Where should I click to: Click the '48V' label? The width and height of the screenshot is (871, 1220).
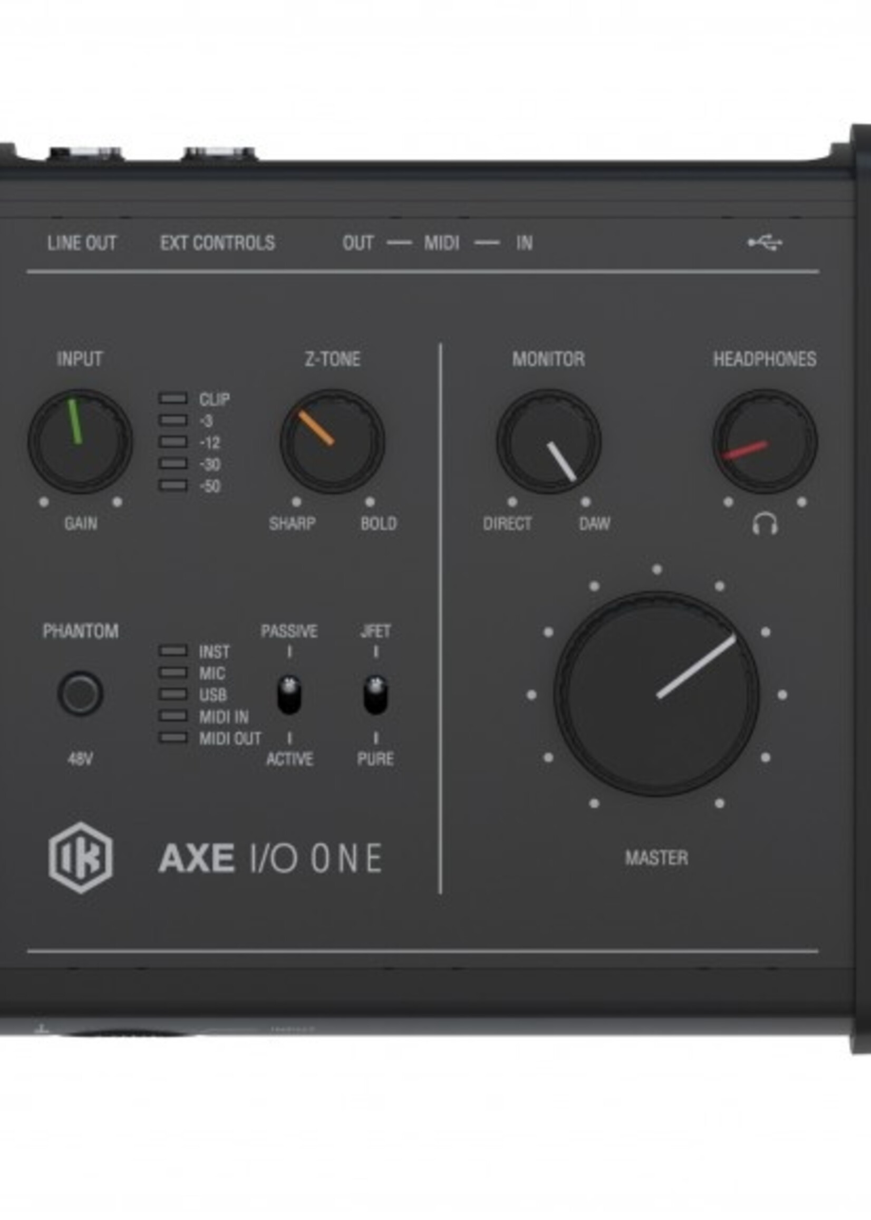80,758
